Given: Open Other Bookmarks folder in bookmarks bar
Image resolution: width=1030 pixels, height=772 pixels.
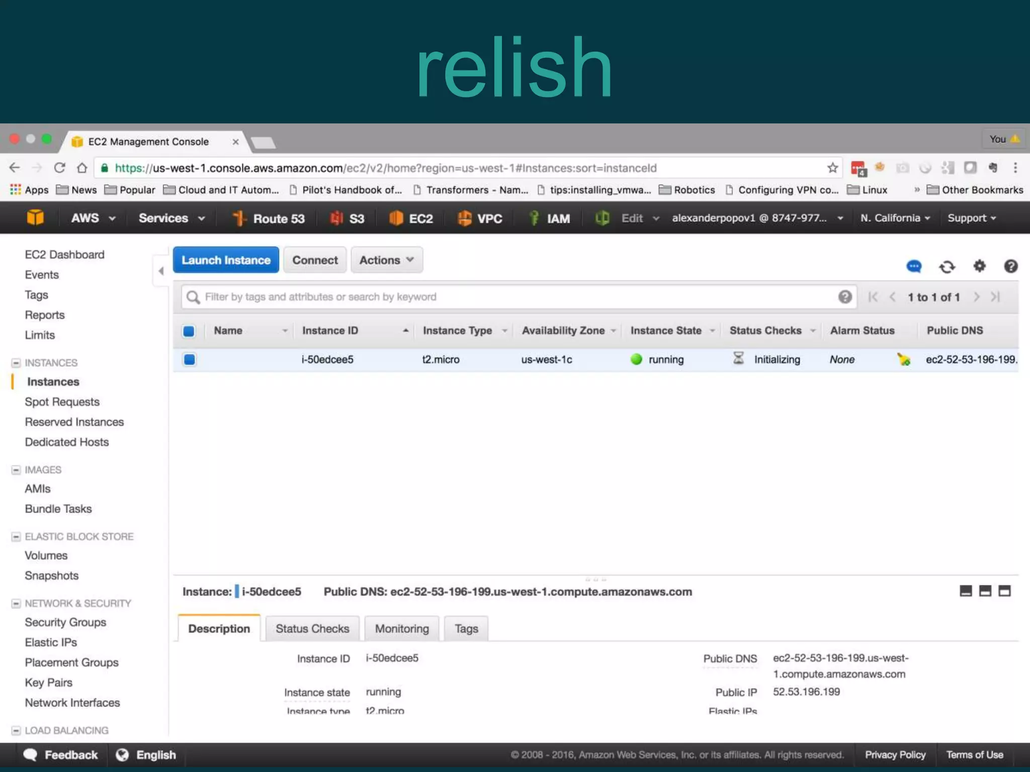Looking at the screenshot, I should (975, 190).
